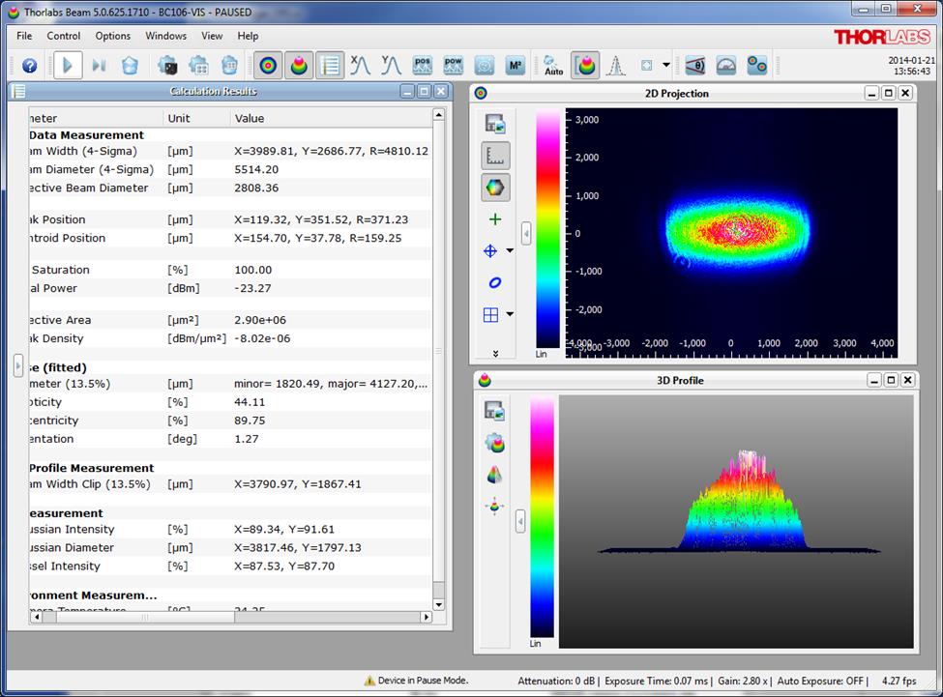The image size is (943, 697).
Task: Open the positional stability (pos) plot
Action: (423, 66)
